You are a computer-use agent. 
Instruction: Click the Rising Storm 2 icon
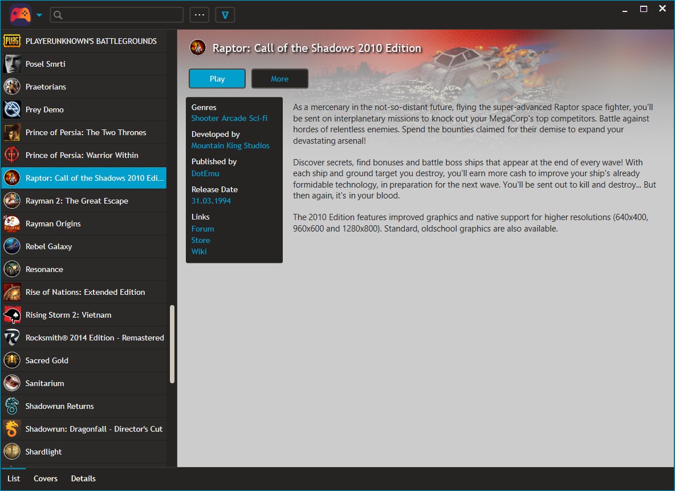(11, 315)
